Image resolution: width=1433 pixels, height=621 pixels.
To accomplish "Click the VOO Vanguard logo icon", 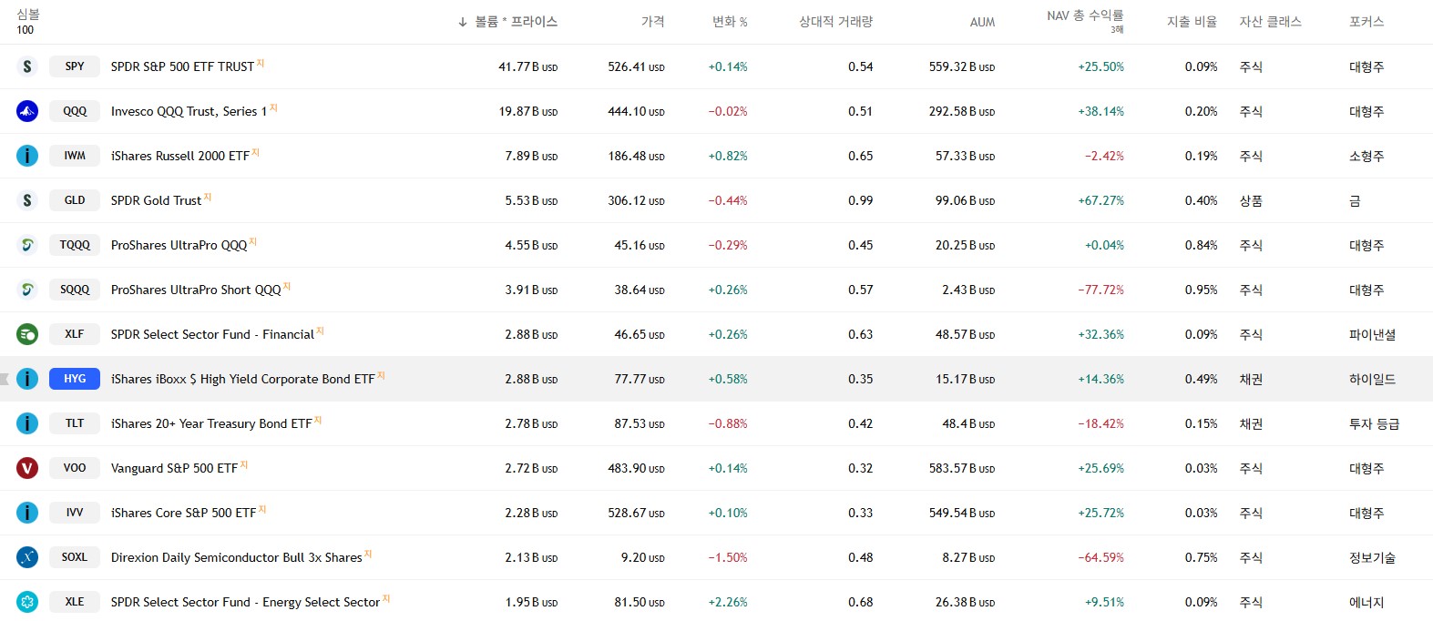I will 27,468.
